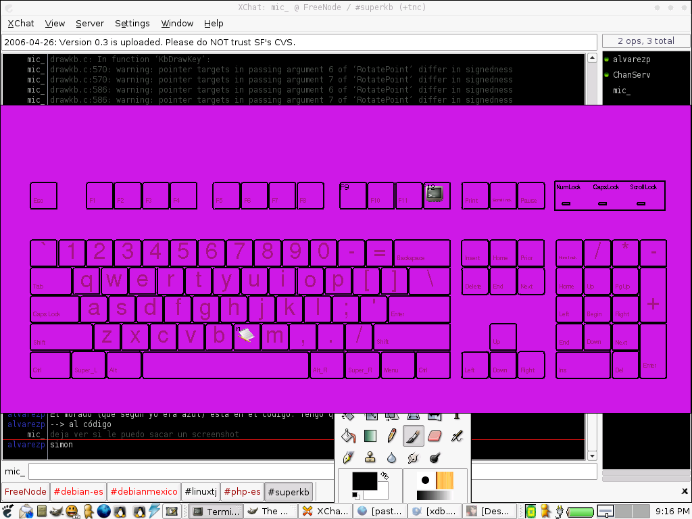Open the Server menu
The width and height of the screenshot is (692, 519).
[x=89, y=23]
